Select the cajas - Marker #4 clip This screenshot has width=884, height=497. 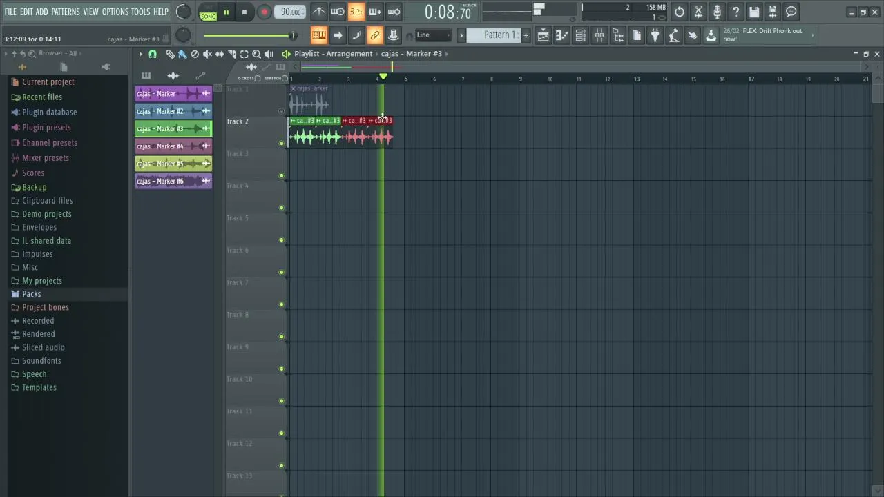point(173,146)
